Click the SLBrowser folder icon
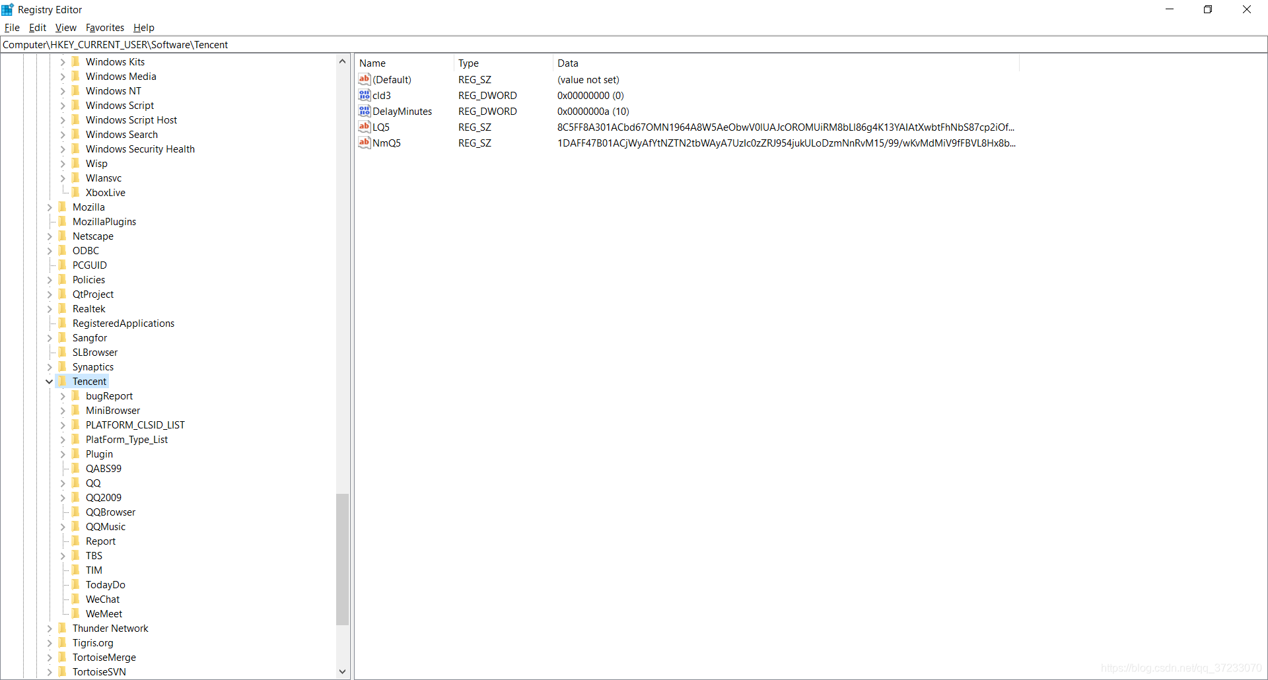Image resolution: width=1268 pixels, height=680 pixels. (63, 352)
